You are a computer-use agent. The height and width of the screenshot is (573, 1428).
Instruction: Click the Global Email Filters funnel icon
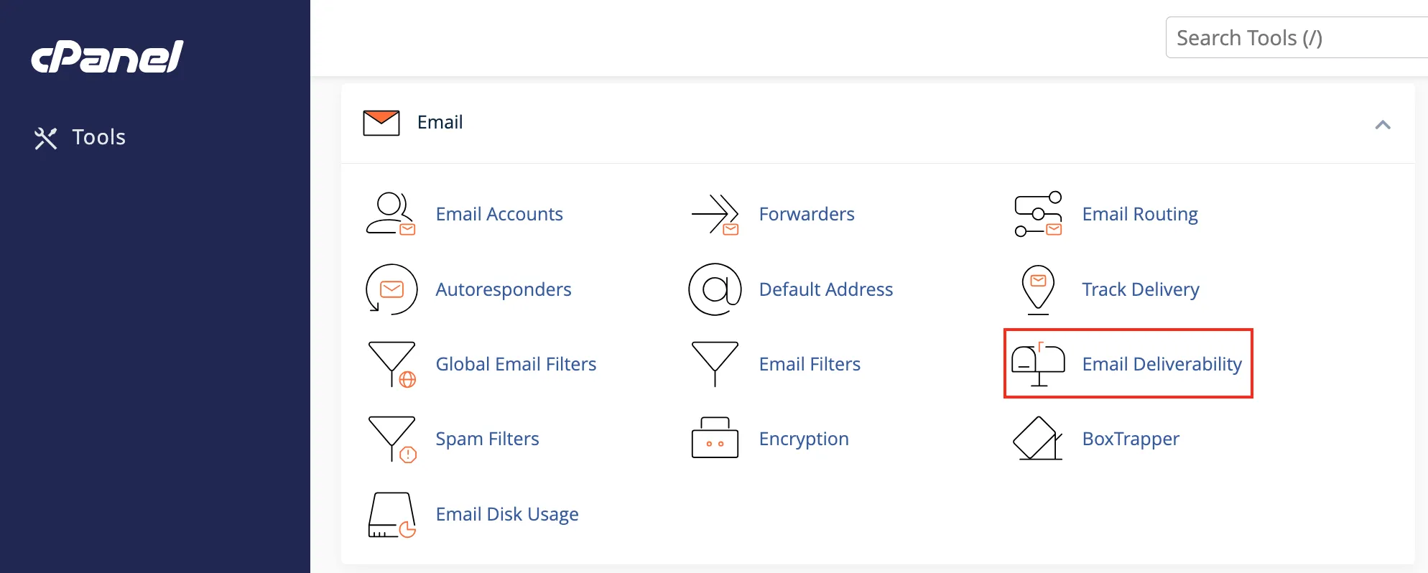(392, 365)
